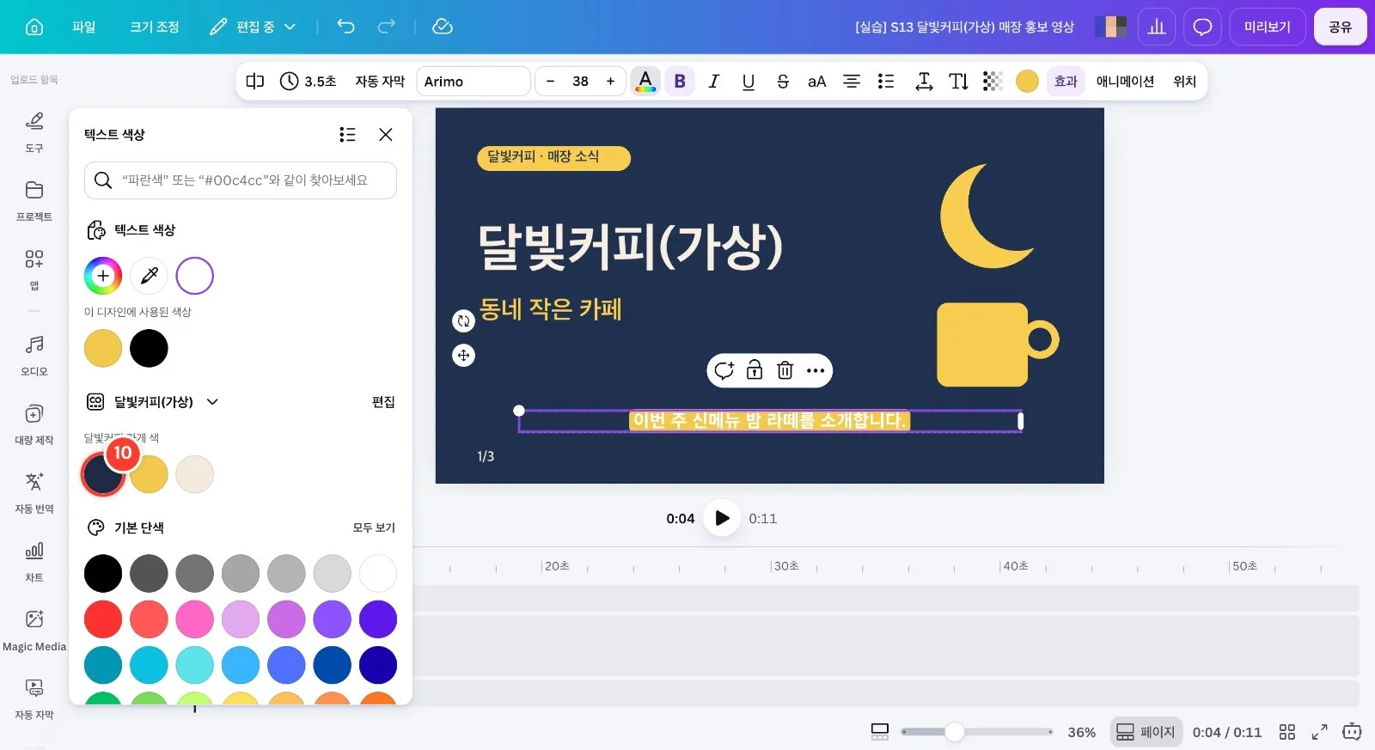Add a new color with plus

pos(103,276)
